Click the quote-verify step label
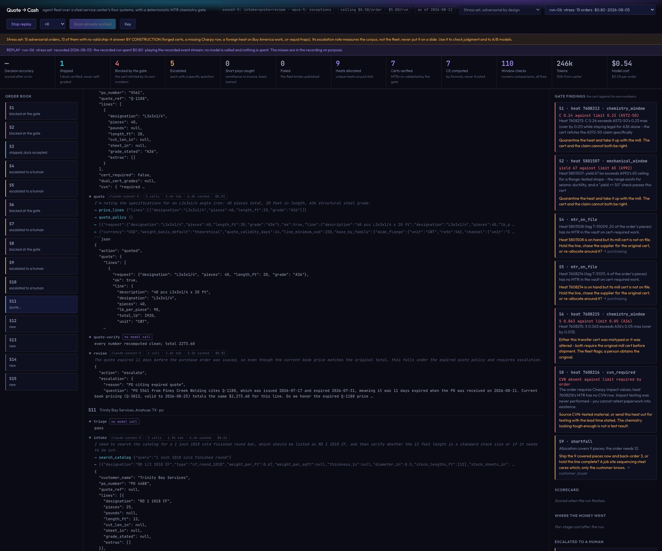This screenshot has height=551, width=662. [107, 337]
